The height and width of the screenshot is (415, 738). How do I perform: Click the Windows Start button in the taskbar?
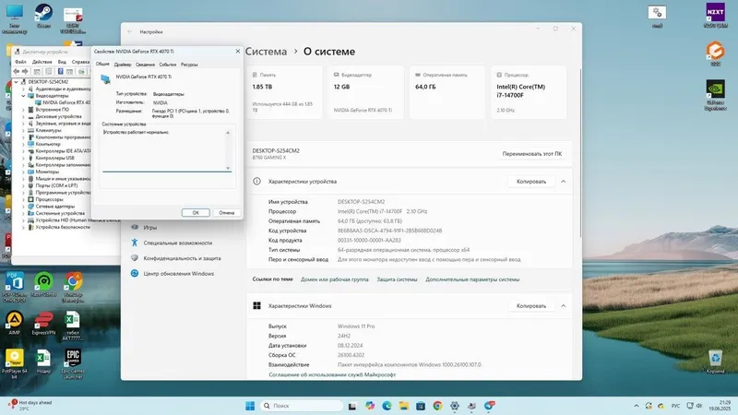250,406
